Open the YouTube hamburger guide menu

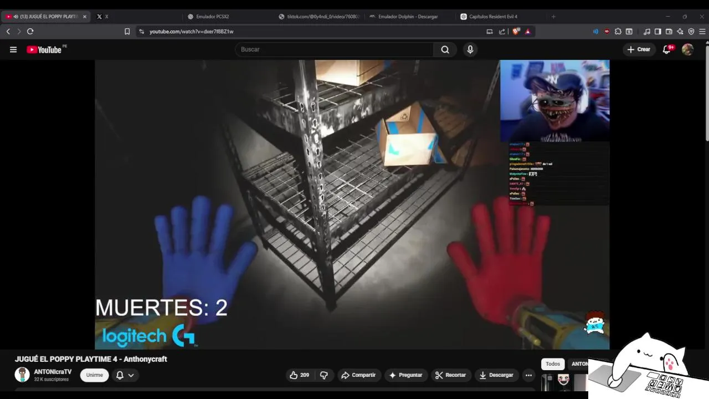pos(13,49)
